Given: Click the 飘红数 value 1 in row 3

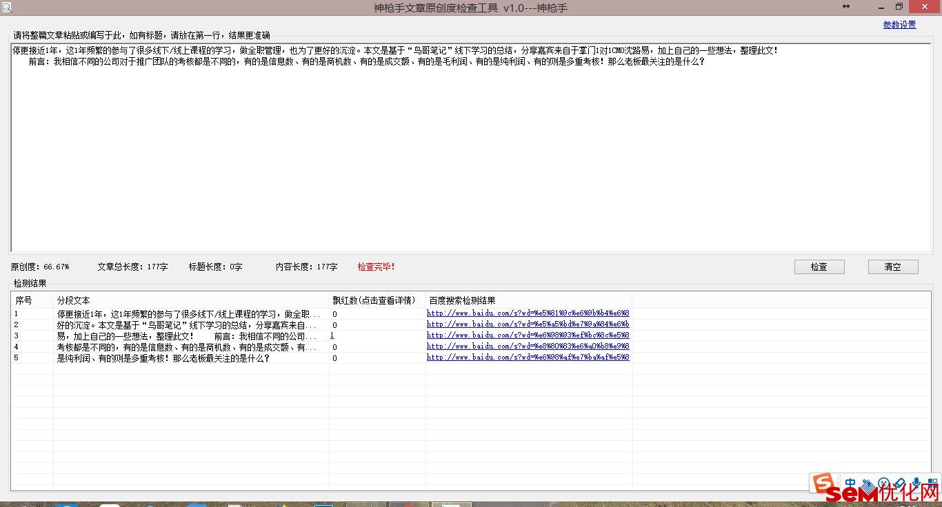Looking at the screenshot, I should pyautogui.click(x=332, y=335).
